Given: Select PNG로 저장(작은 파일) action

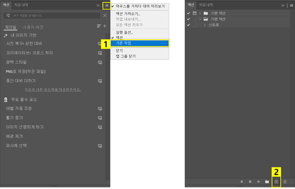Looking at the screenshot, I should coord(26,72).
